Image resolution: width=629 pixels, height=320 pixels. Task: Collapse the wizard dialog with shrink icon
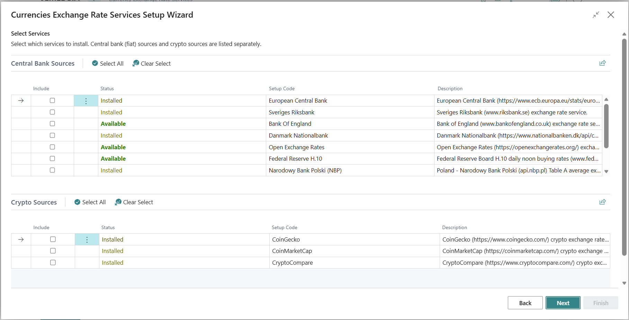click(x=596, y=15)
